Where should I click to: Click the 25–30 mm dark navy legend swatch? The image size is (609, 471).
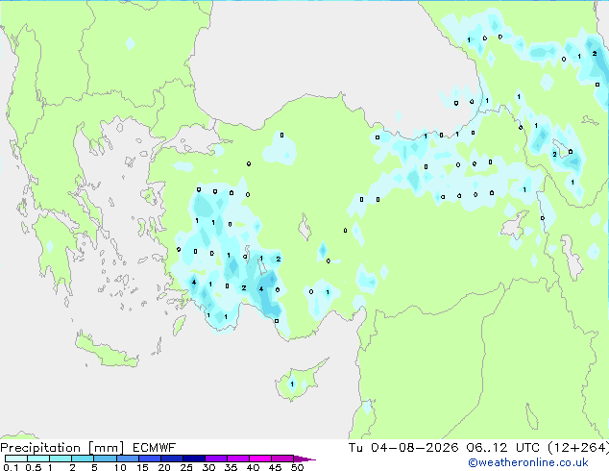194,459
